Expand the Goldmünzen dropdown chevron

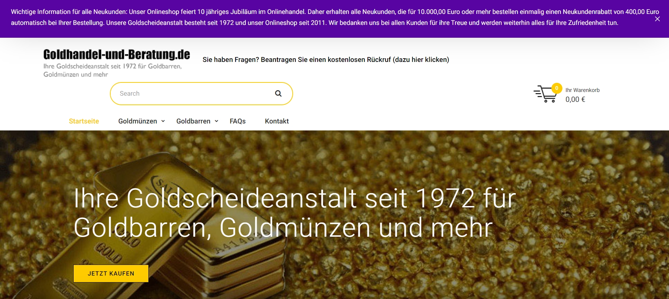tap(163, 121)
